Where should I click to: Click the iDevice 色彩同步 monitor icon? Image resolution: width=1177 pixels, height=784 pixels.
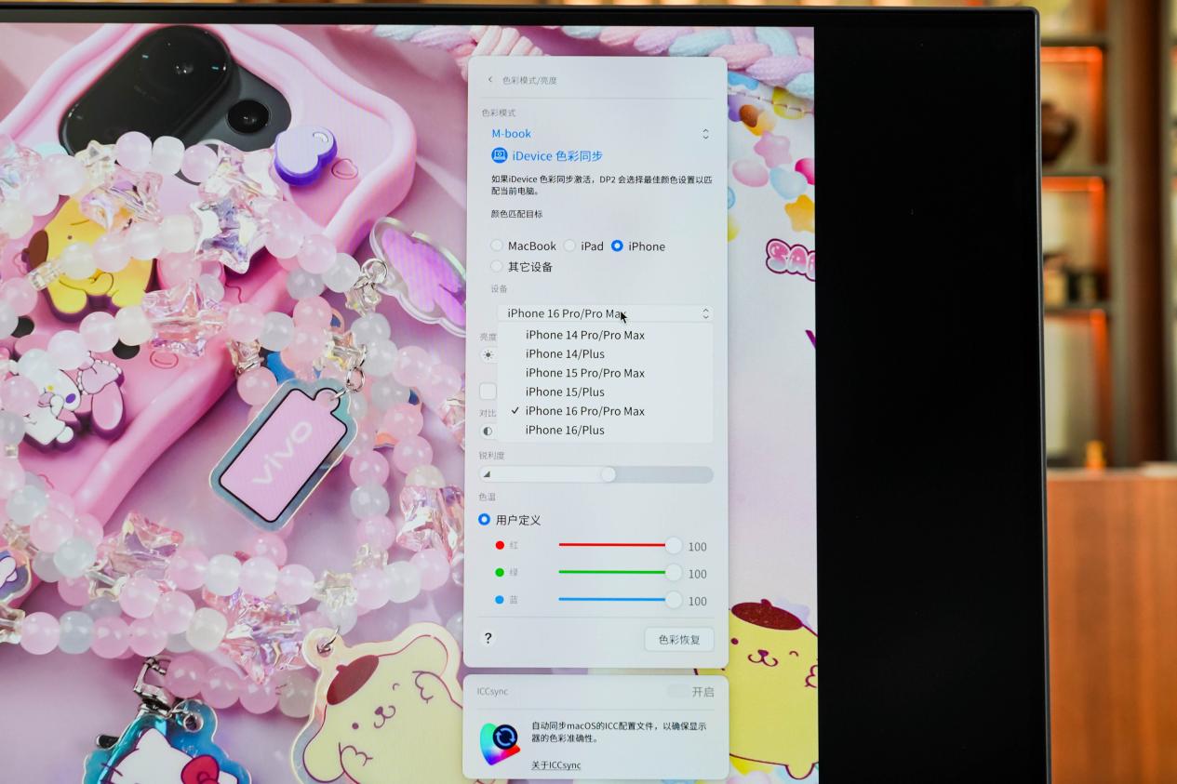(500, 155)
